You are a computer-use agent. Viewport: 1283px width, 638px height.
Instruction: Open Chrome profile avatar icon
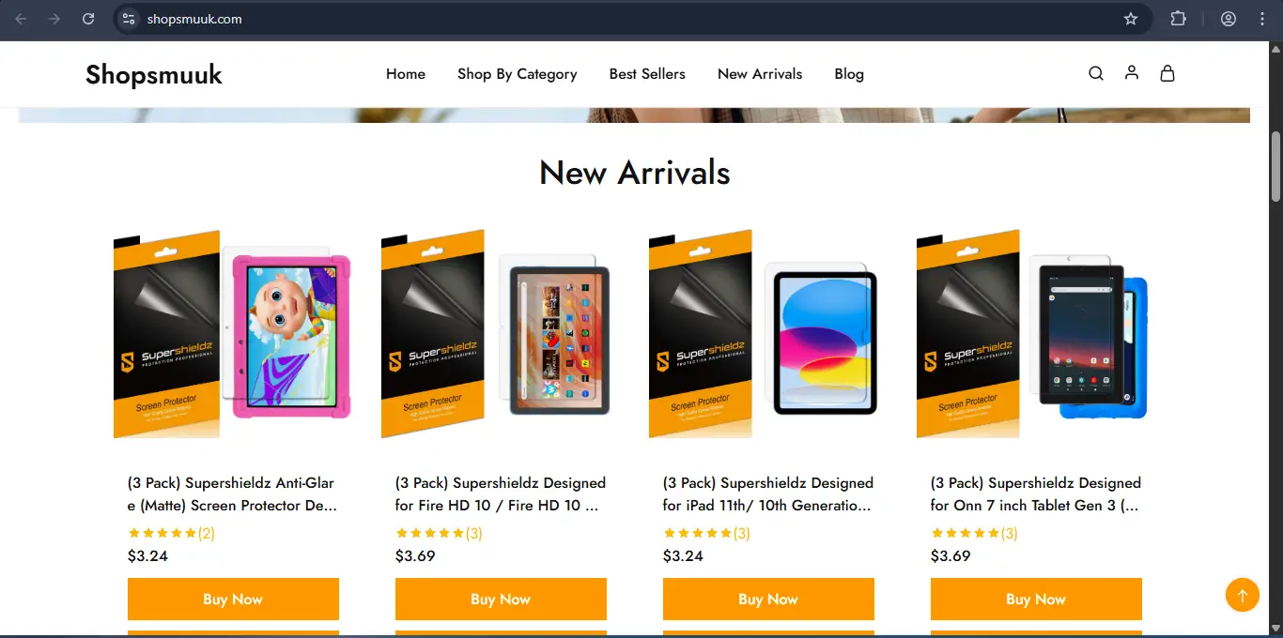[x=1229, y=19]
